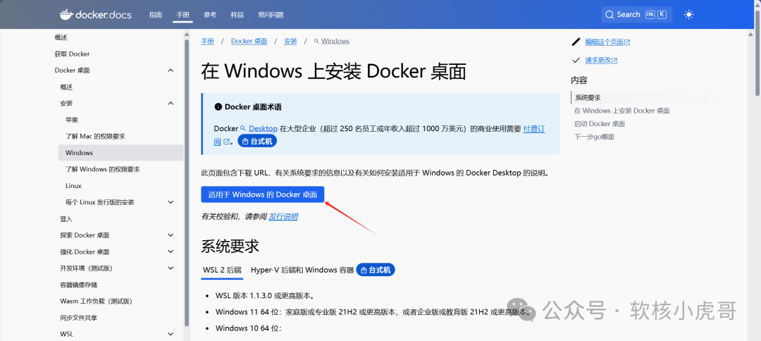The image size is (761, 341).
Task: Open 编辑这个页面 link
Action: [605, 42]
